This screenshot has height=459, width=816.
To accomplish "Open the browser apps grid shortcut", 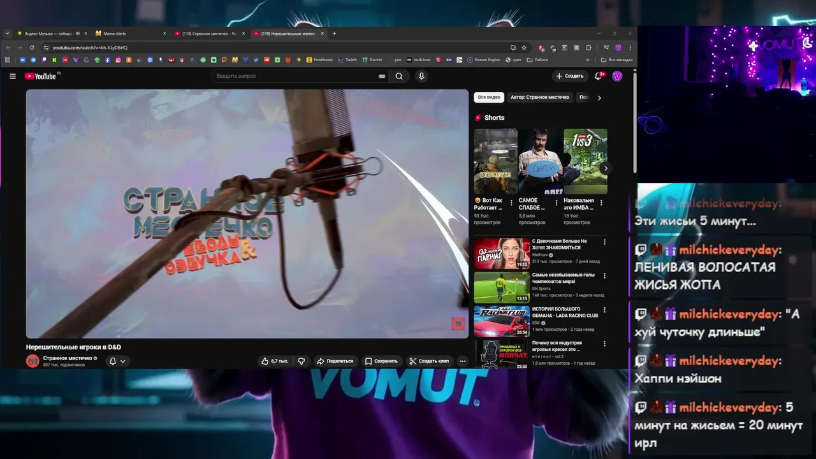I will [x=7, y=60].
